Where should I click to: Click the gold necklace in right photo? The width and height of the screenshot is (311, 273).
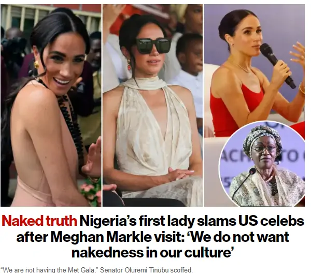click(241, 67)
